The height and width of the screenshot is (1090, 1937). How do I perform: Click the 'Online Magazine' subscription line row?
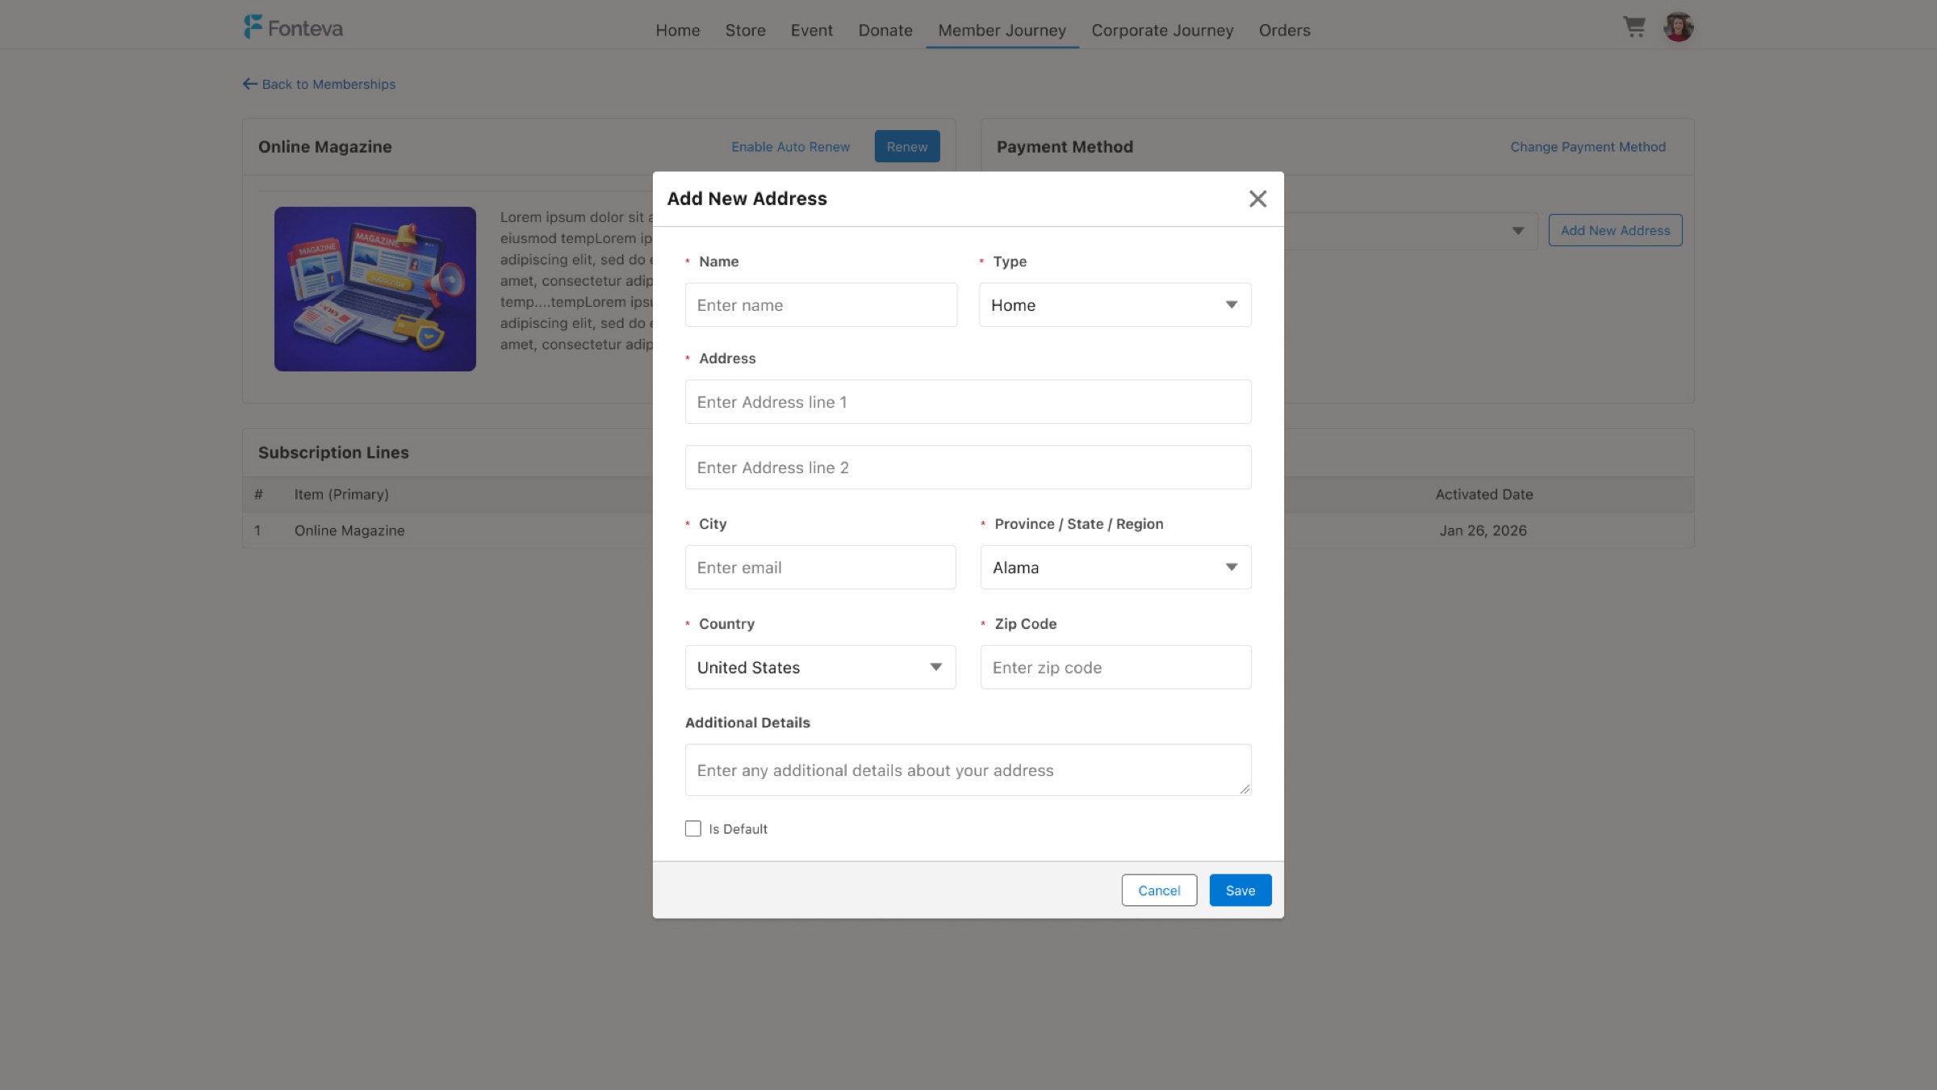[349, 530]
